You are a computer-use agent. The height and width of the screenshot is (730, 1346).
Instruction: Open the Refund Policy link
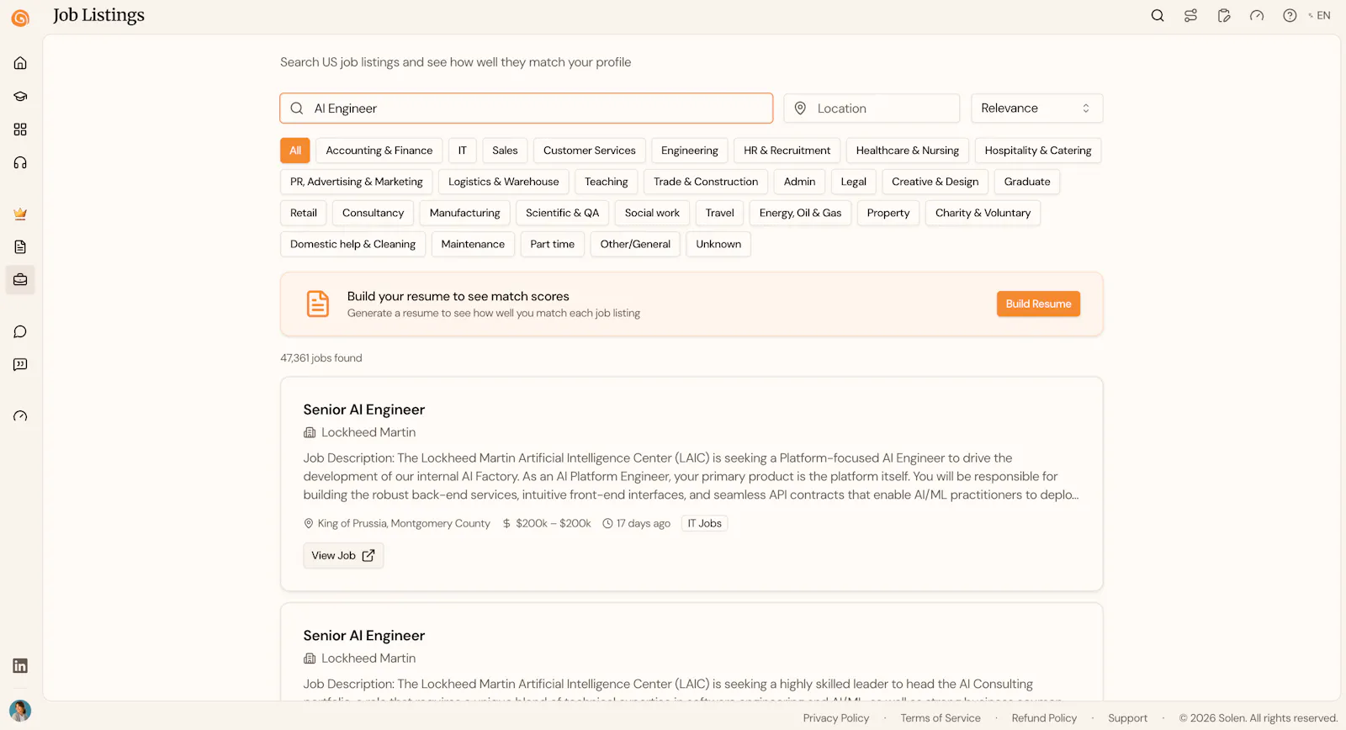(x=1044, y=718)
